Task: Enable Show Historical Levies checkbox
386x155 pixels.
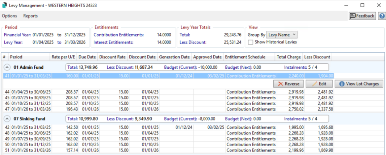Action: (250, 42)
